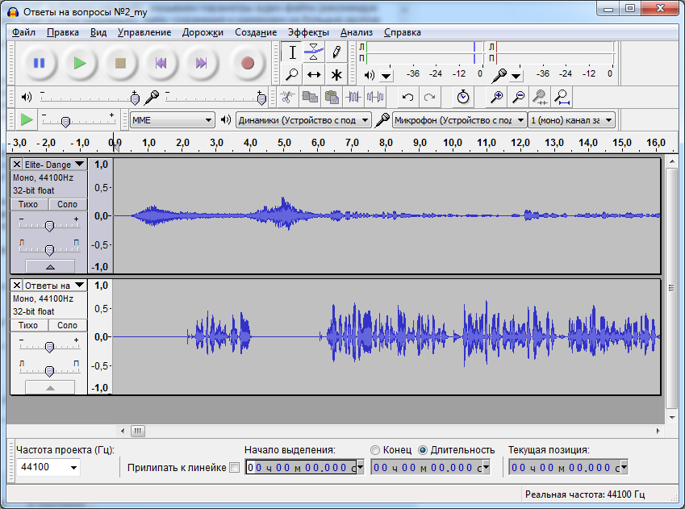Click the gain slider of Elite- Dange track

tap(49, 226)
